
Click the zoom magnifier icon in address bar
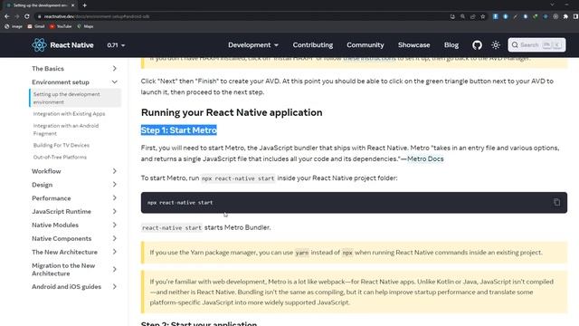pos(462,16)
